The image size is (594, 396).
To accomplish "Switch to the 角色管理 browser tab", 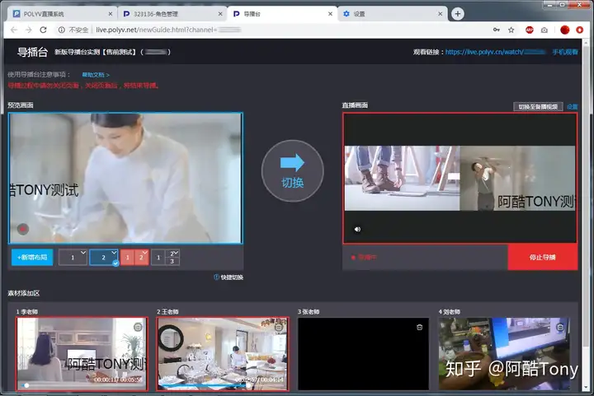I will 171,14.
